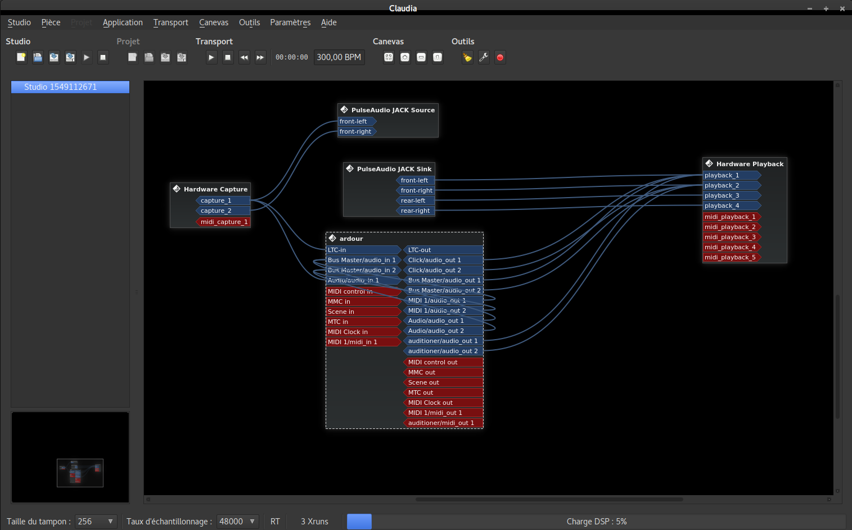Click the Charge DSP load bar
Screen dimensions: 852x530
[596, 522]
